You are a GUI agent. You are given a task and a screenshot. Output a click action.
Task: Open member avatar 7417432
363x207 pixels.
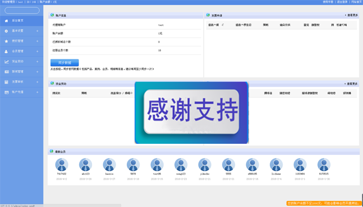point(61,164)
